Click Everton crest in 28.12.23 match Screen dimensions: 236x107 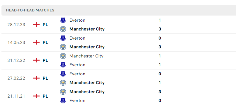tap(63, 20)
